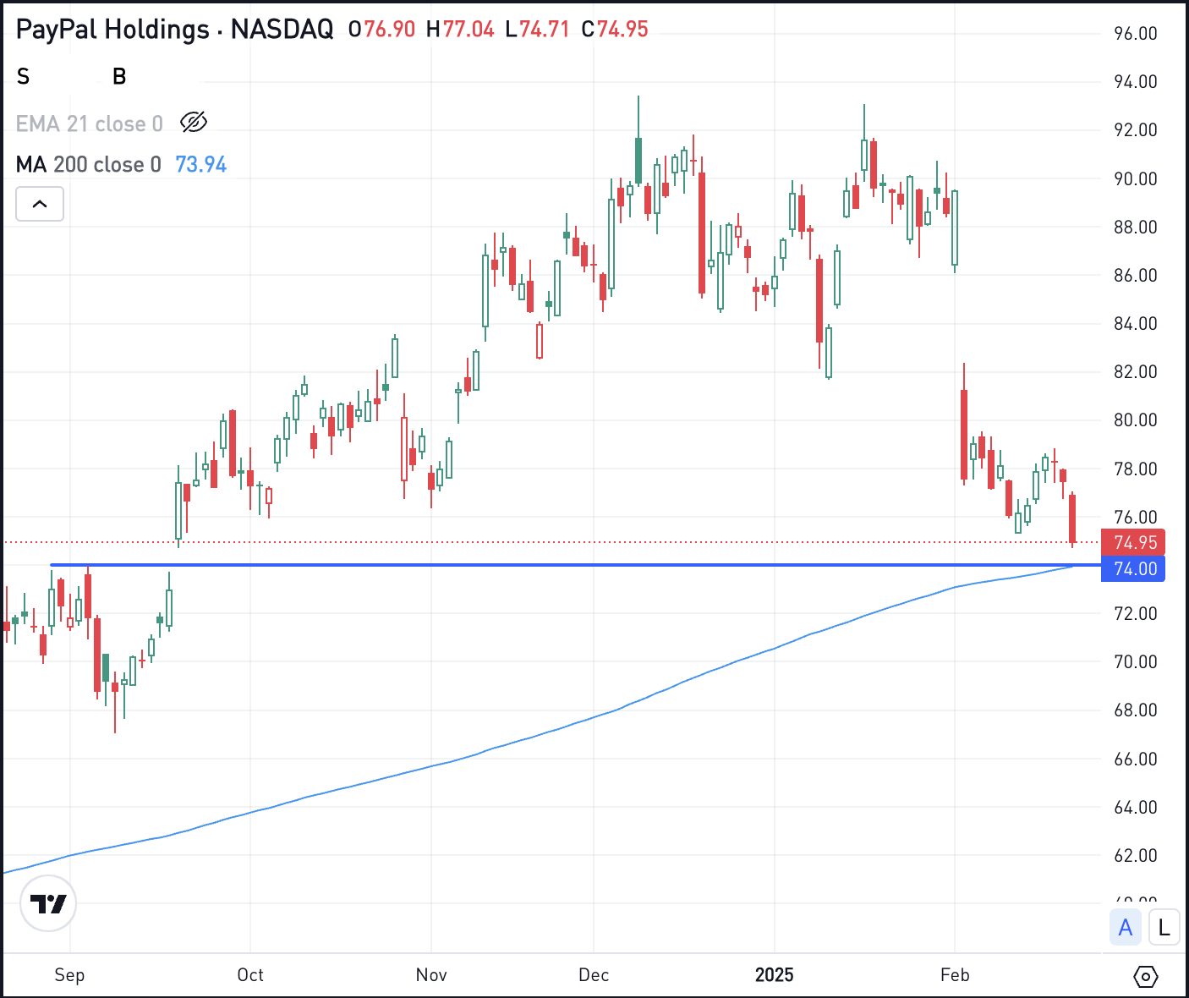Image resolution: width=1189 pixels, height=998 pixels.
Task: Click the 84.00 price axis label
Action: [x=1136, y=323]
